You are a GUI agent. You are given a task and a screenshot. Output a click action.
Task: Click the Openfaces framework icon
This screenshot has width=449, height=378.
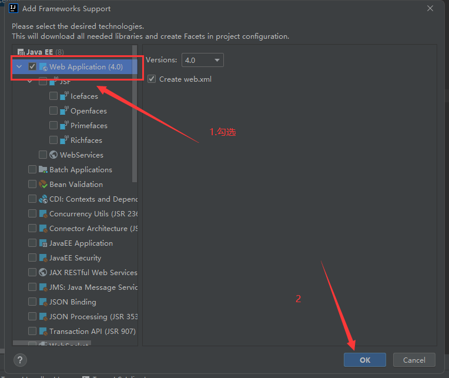(x=64, y=111)
